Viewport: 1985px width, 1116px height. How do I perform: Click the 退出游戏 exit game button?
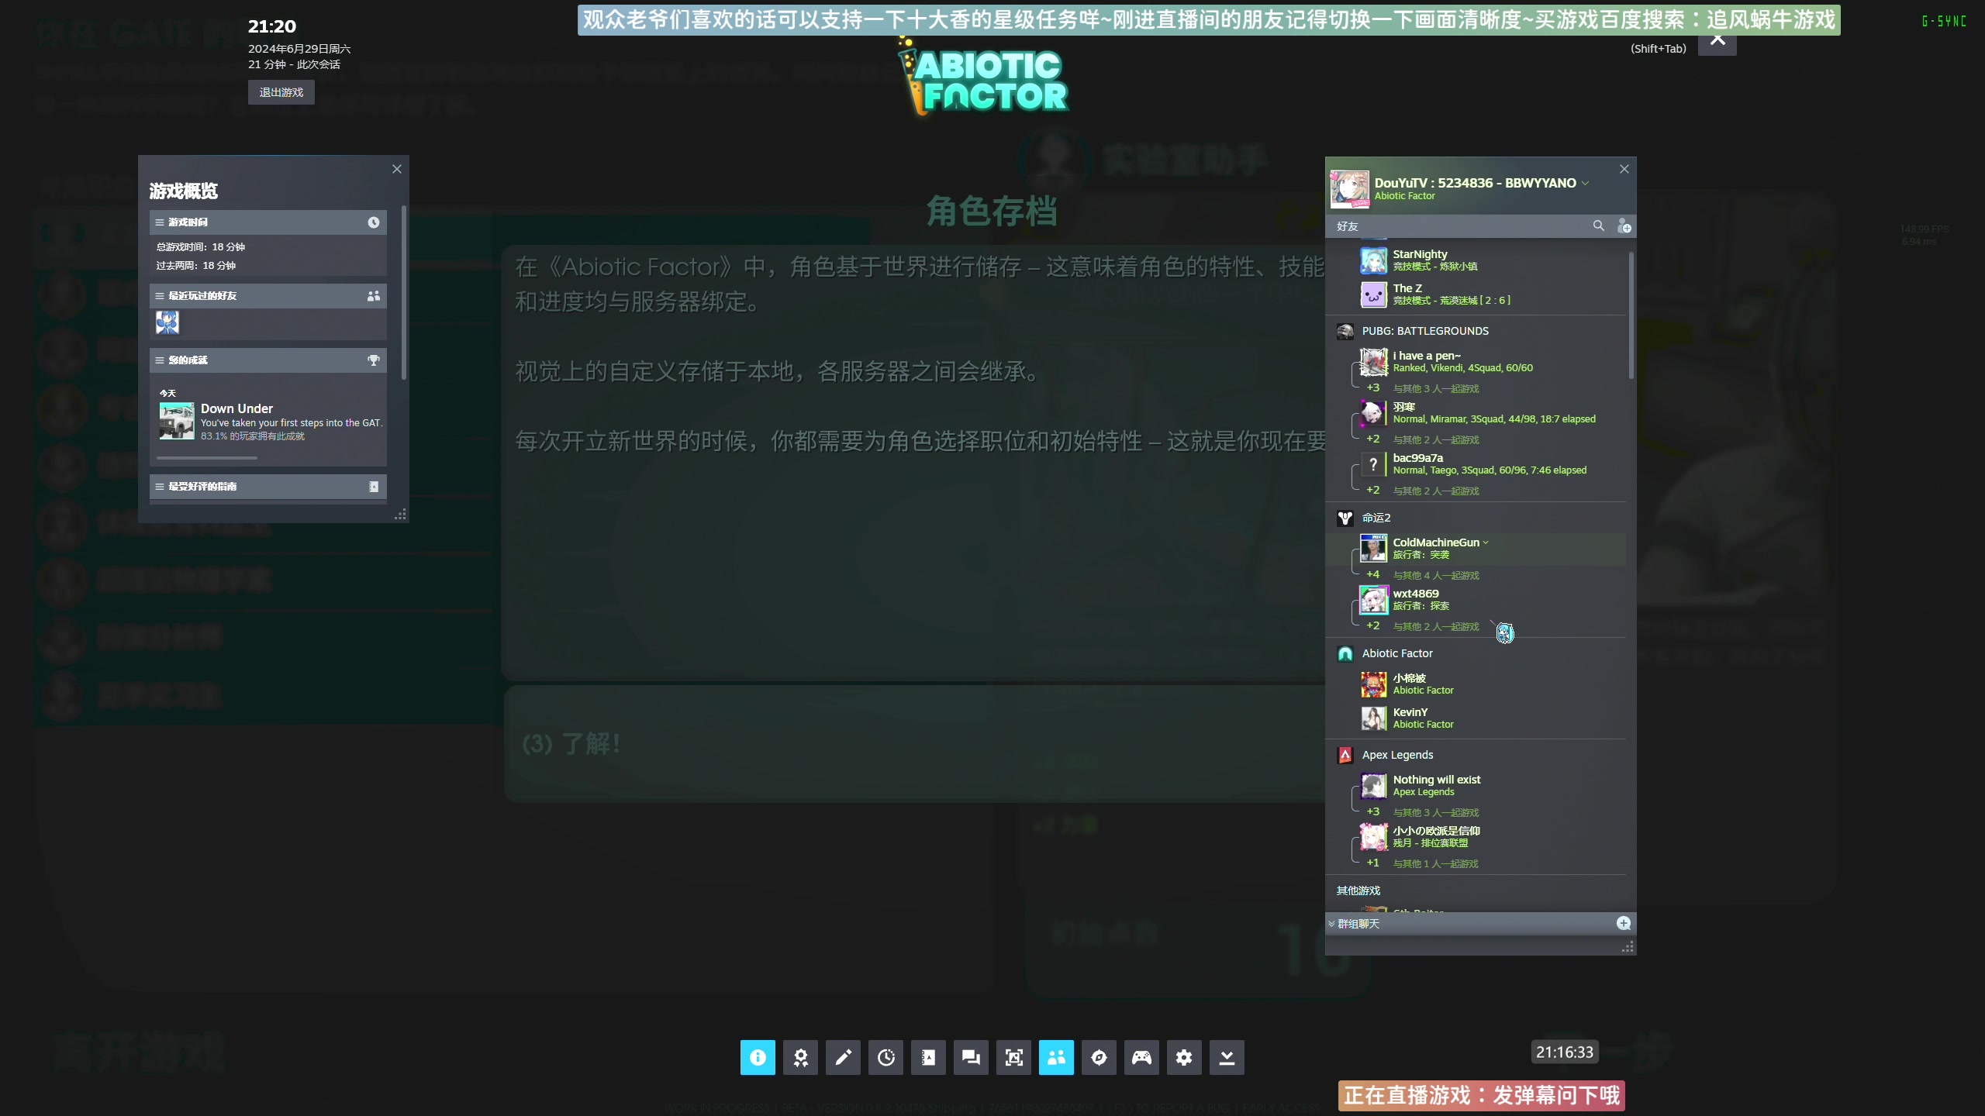(x=281, y=92)
